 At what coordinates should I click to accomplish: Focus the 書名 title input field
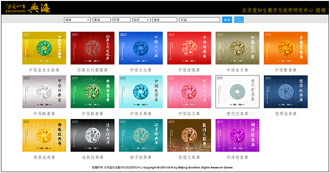[x=102, y=20]
